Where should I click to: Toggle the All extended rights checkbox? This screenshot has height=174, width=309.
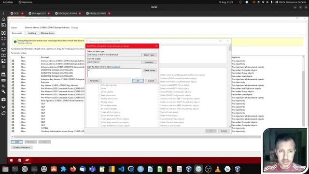(99, 109)
